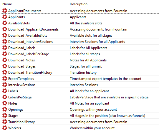Click the gear icon next to Applicants
The image size is (159, 131).
[5, 17]
